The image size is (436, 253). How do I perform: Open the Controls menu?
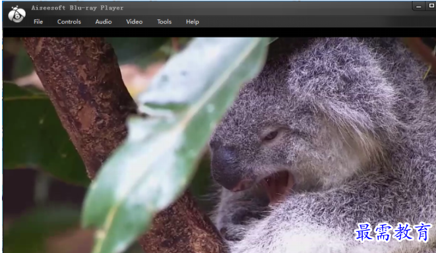tap(69, 22)
